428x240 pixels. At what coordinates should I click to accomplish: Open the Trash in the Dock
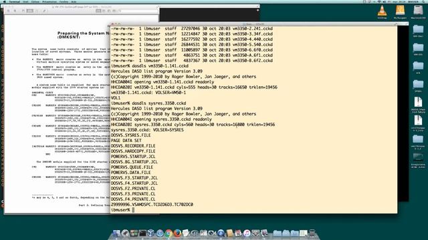(312, 233)
